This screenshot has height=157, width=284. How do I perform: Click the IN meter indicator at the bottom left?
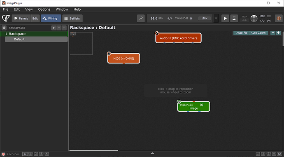point(25,154)
